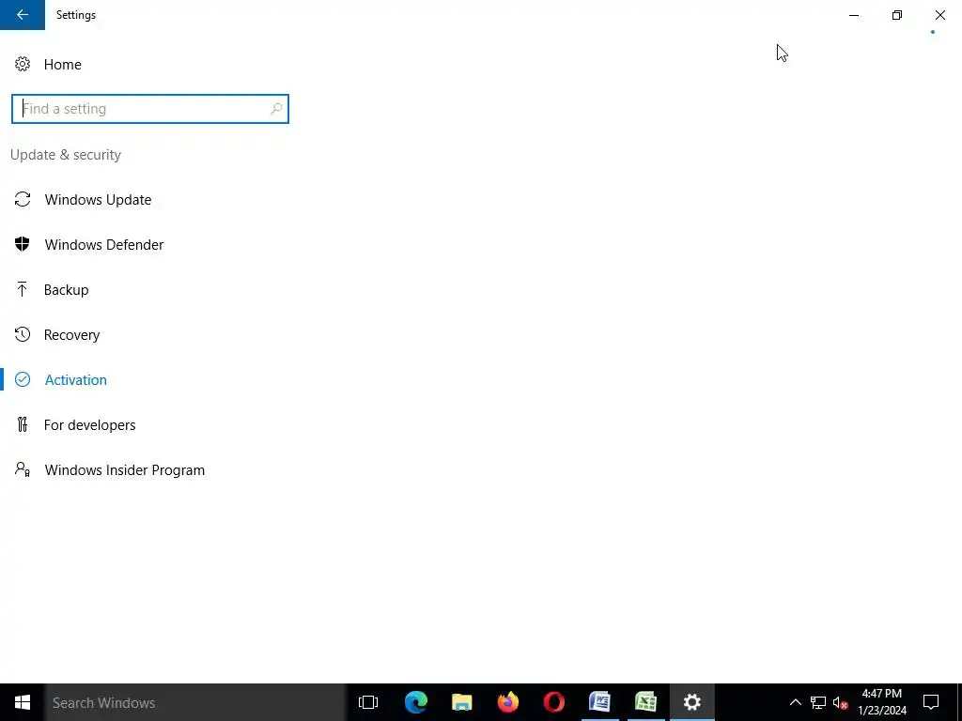The width and height of the screenshot is (962, 721).
Task: Open the For developers section
Action: click(x=89, y=425)
